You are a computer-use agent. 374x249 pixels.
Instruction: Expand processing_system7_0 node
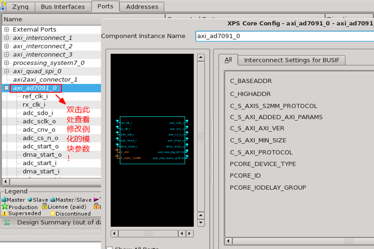(x=6, y=62)
